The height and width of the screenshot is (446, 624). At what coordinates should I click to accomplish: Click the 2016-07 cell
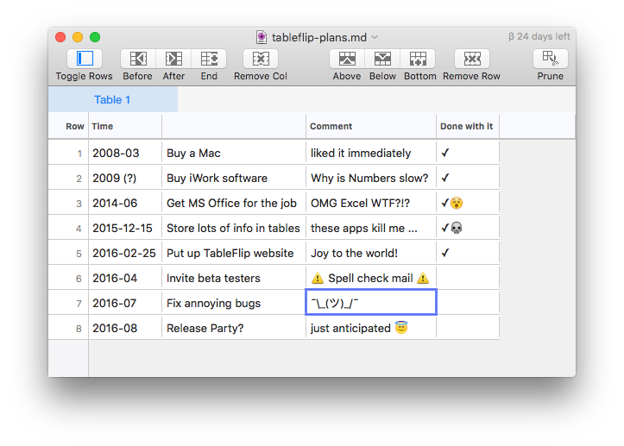click(125, 304)
